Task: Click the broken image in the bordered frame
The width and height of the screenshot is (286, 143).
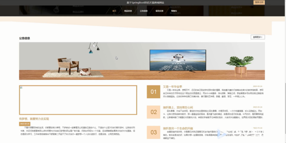Action: click(x=78, y=100)
